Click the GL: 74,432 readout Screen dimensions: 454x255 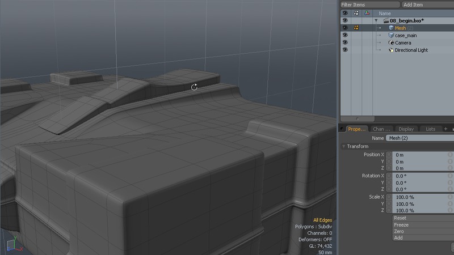click(x=321, y=246)
